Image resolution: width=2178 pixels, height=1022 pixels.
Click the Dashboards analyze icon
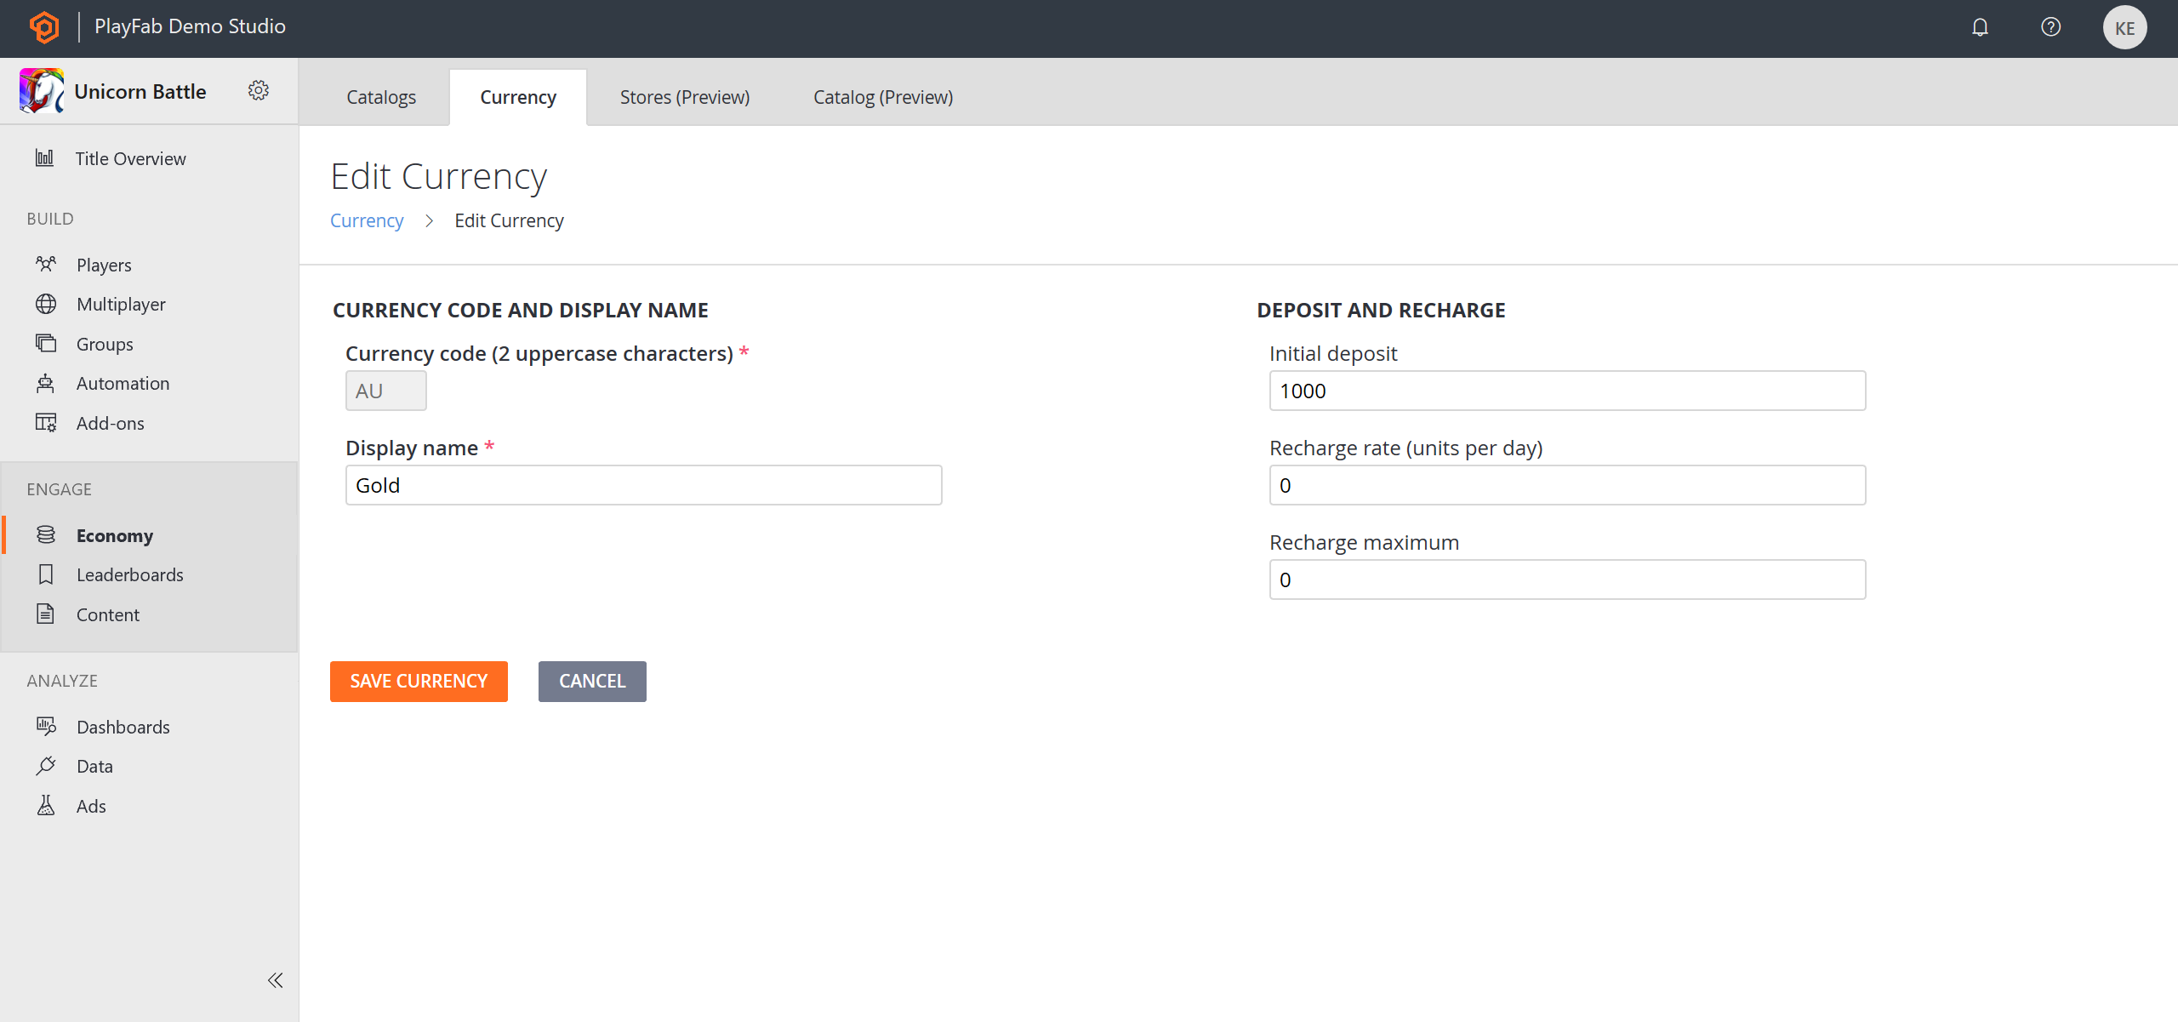[48, 725]
